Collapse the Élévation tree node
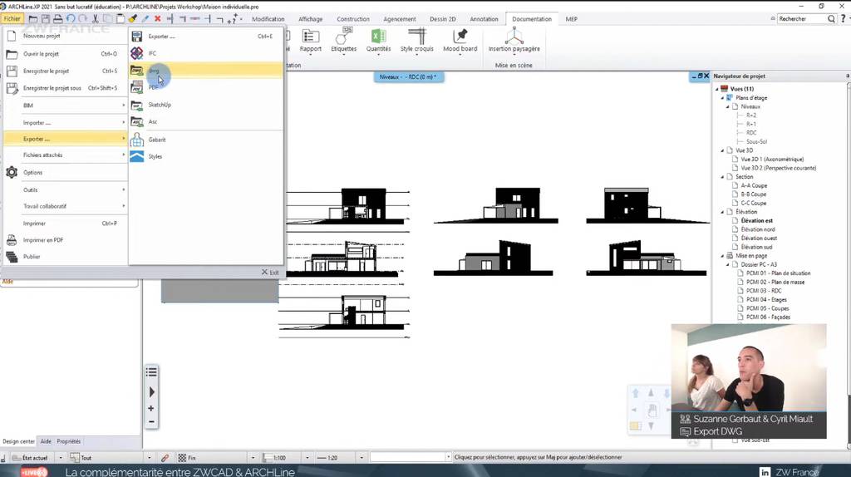Screen dimensions: 851x477 point(722,212)
